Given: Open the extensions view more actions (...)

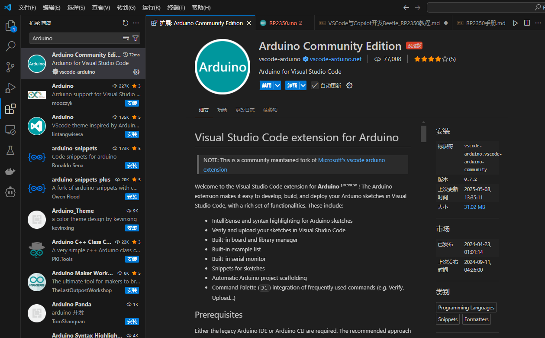Looking at the screenshot, I should tap(136, 23).
